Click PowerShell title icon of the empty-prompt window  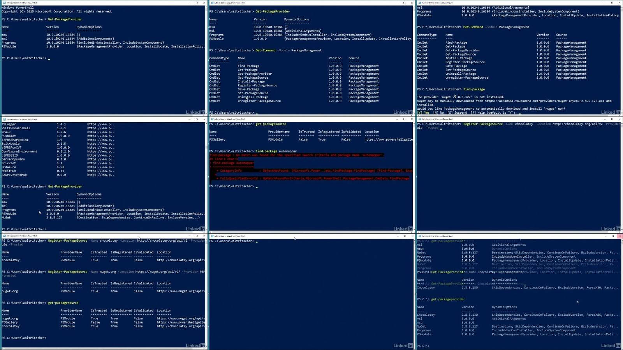tap(212, 236)
